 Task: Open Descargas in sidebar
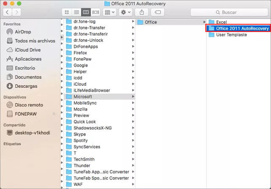click(x=22, y=86)
